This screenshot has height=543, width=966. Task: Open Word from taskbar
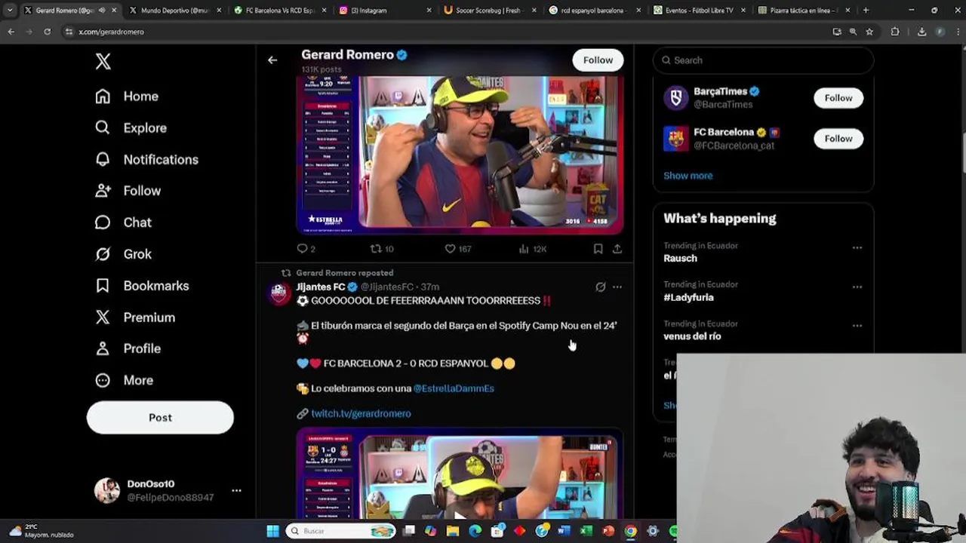click(564, 531)
